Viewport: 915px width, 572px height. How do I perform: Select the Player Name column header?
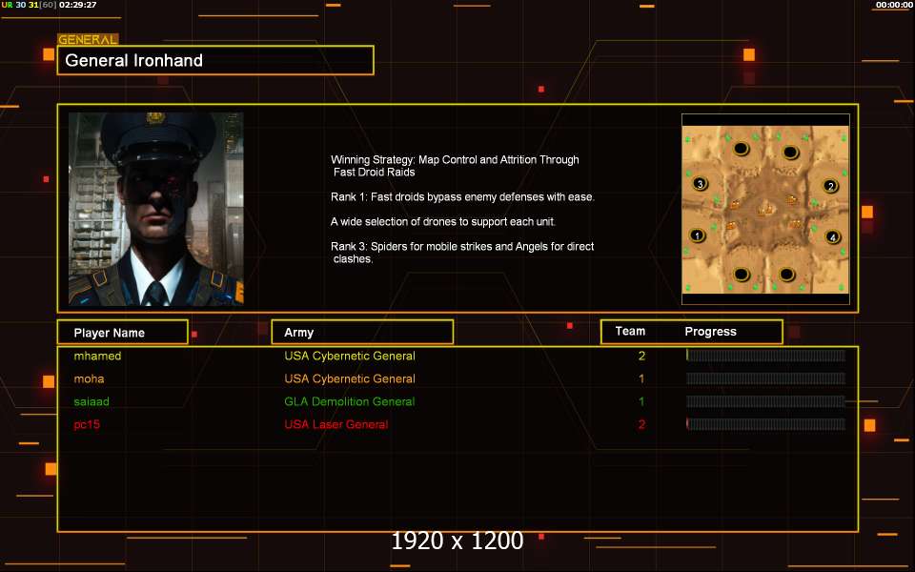pyautogui.click(x=123, y=332)
